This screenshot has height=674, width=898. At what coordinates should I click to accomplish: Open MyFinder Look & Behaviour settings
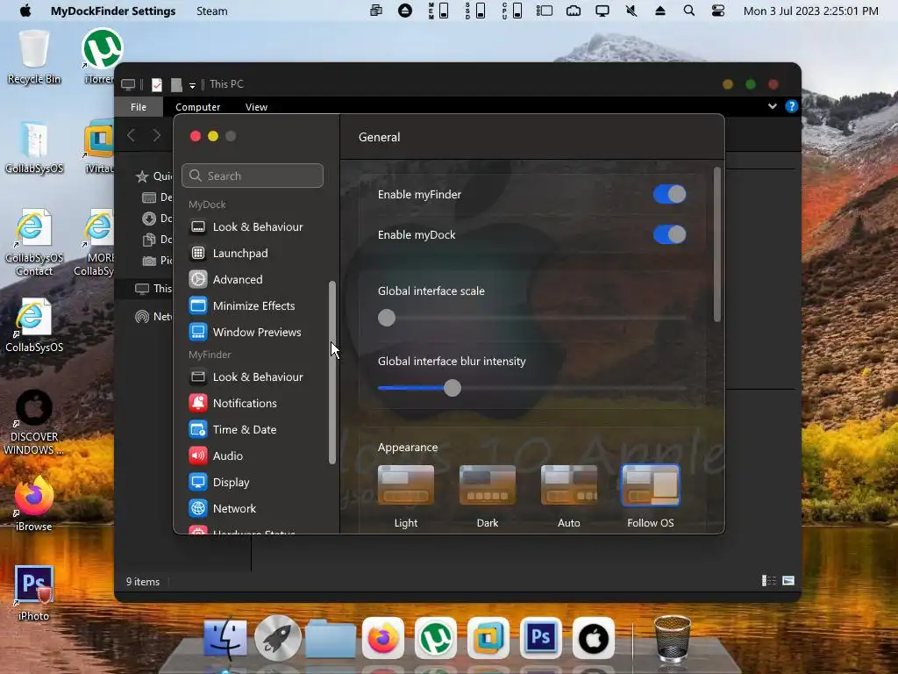coord(246,377)
